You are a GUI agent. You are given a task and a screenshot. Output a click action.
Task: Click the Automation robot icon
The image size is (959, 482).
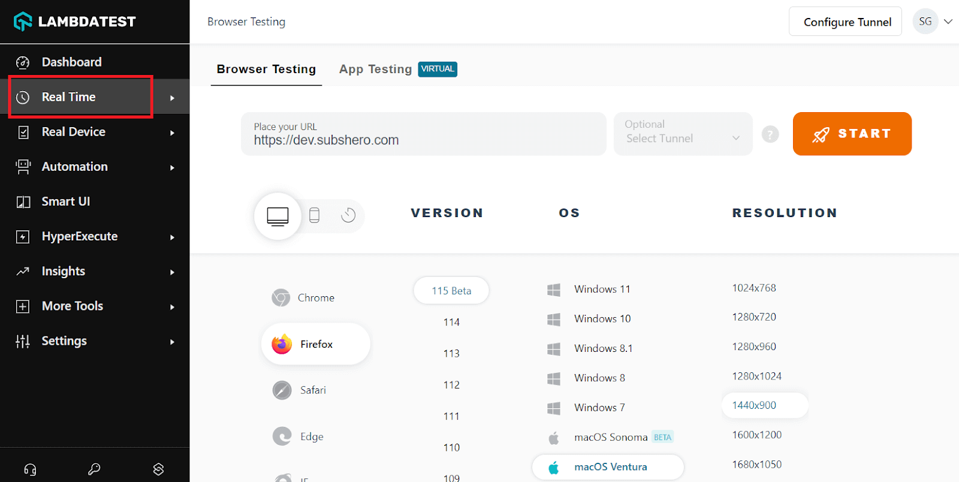[23, 167]
